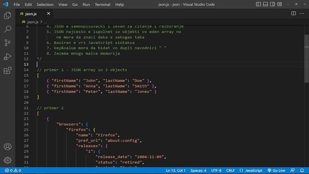Open editor More Actions ellipsis
The image size is (309, 174).
point(301,14)
